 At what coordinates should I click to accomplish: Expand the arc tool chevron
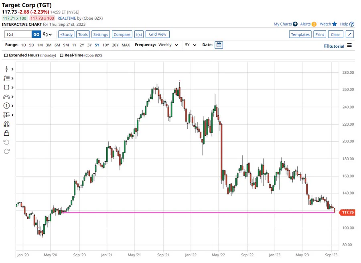tap(12, 97)
